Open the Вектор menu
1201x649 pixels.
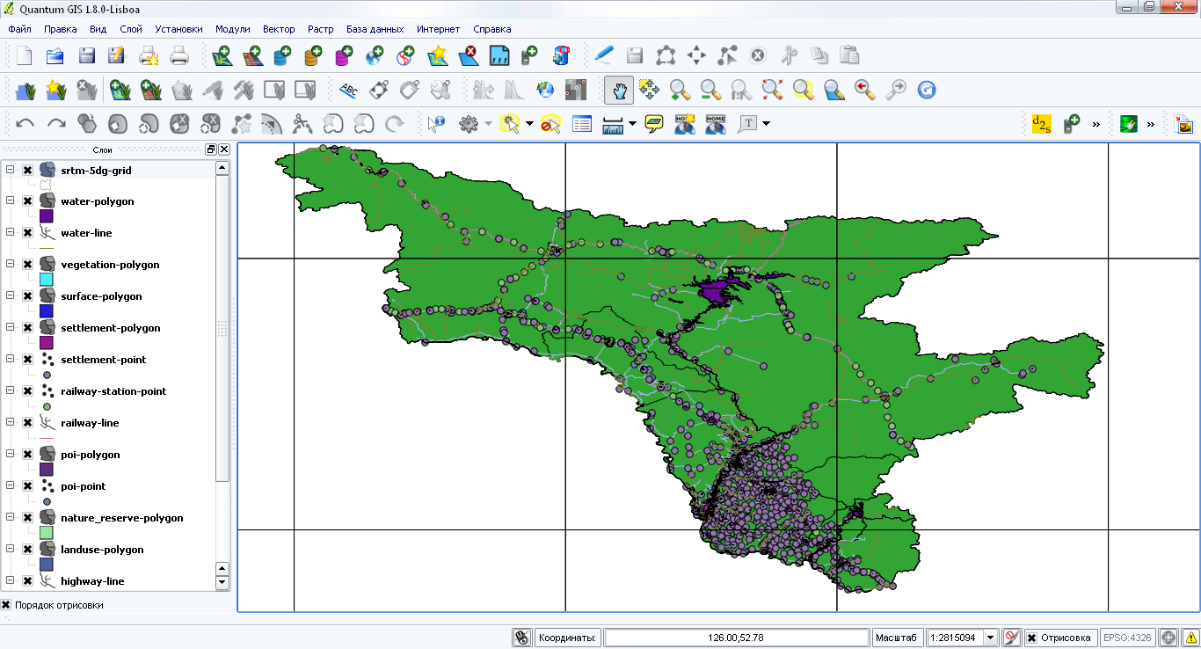point(279,29)
